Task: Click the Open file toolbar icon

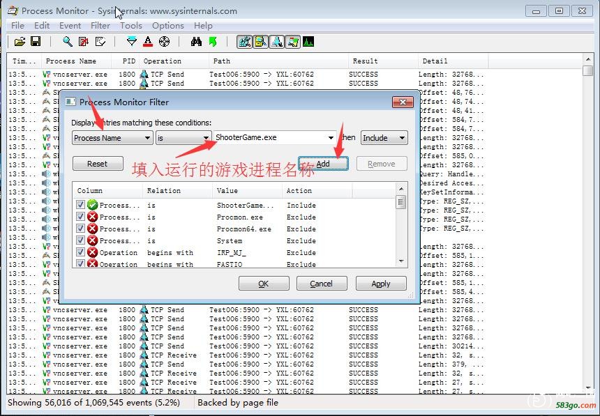Action: tap(20, 42)
